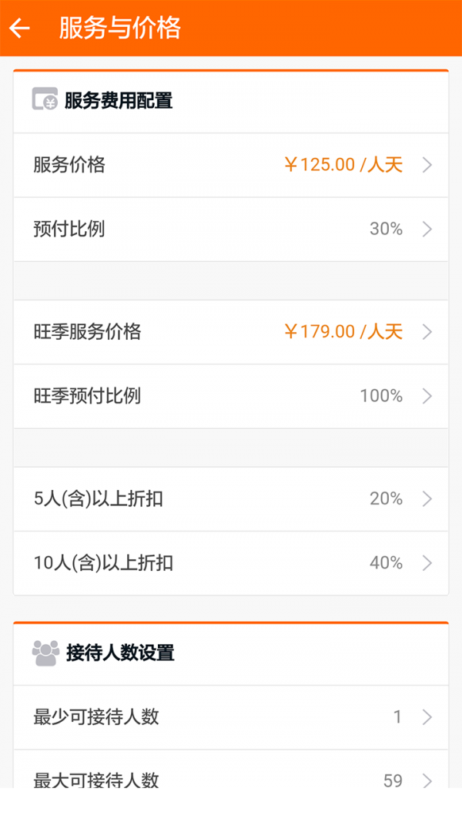Image resolution: width=462 pixels, height=822 pixels.
Task: Open chevron for 5人(含)以上折扣
Action: [x=427, y=498]
